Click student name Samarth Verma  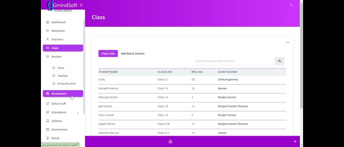point(108,88)
